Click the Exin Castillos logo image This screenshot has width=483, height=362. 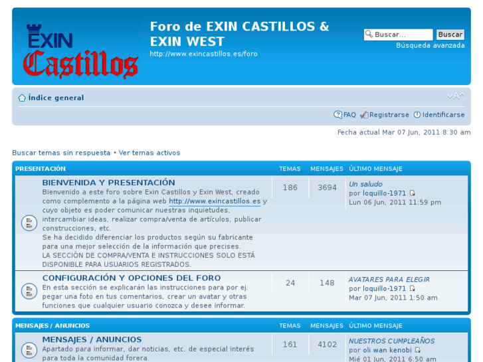(x=80, y=51)
